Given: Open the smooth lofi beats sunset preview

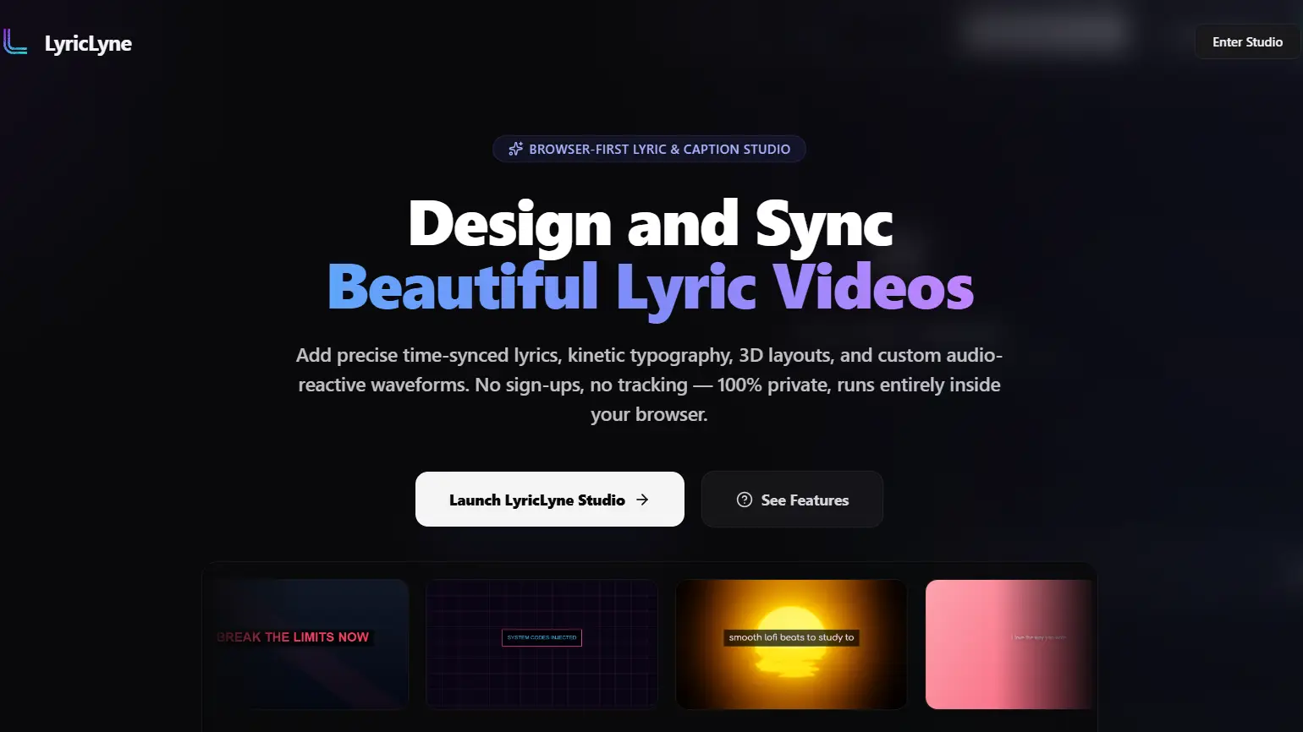Looking at the screenshot, I should pos(791,644).
